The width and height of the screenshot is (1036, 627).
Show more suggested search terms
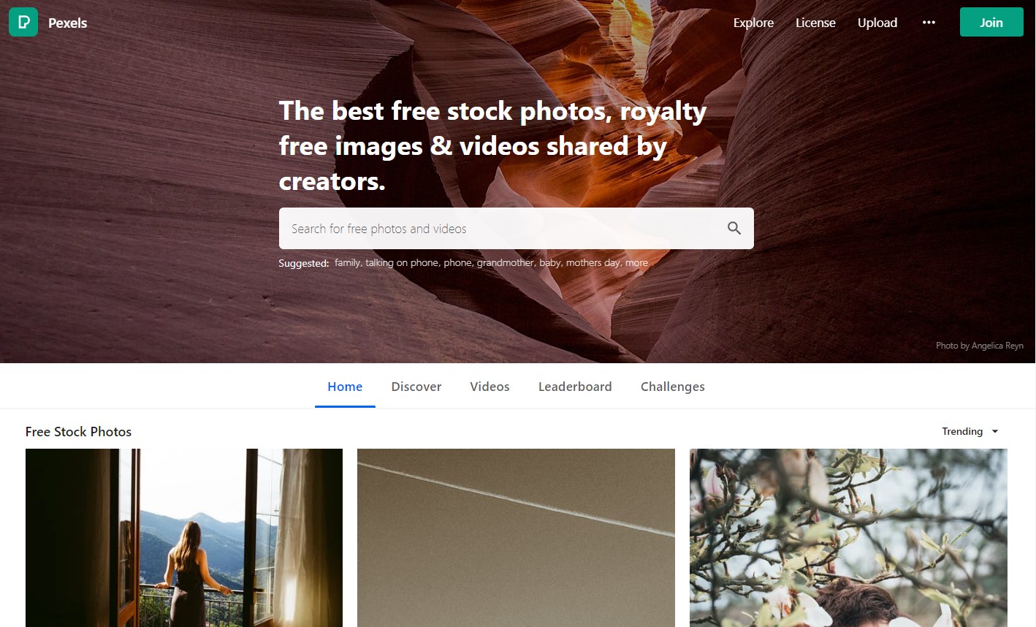point(636,262)
